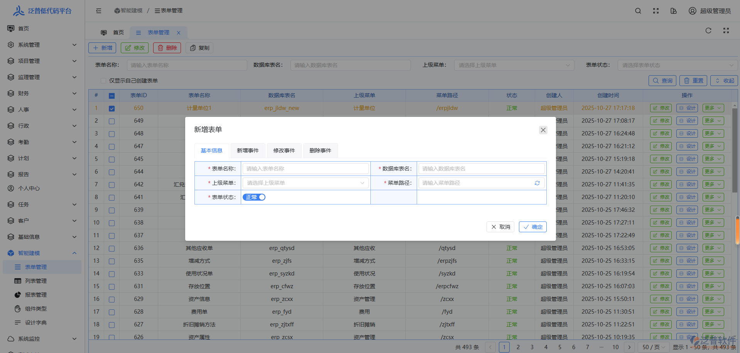This screenshot has width=740, height=353.
Task: Click the 确定 button
Action: pos(533,227)
